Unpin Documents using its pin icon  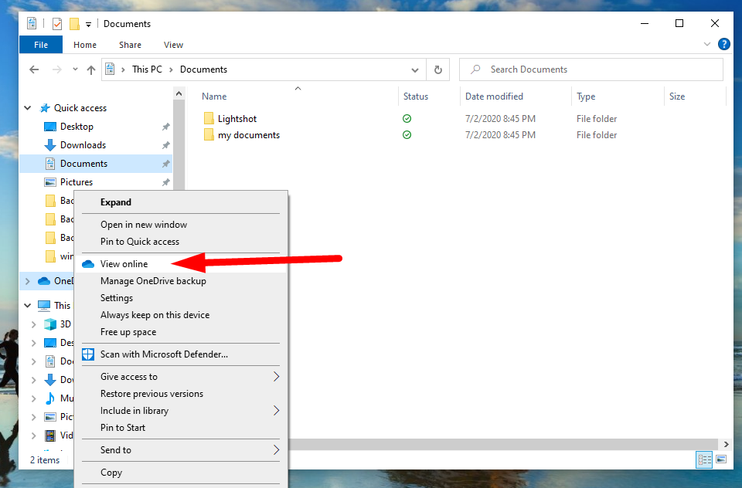[165, 164]
